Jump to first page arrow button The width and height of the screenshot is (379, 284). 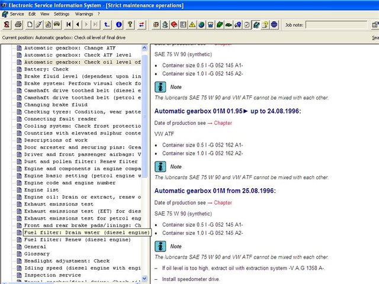click(69, 25)
